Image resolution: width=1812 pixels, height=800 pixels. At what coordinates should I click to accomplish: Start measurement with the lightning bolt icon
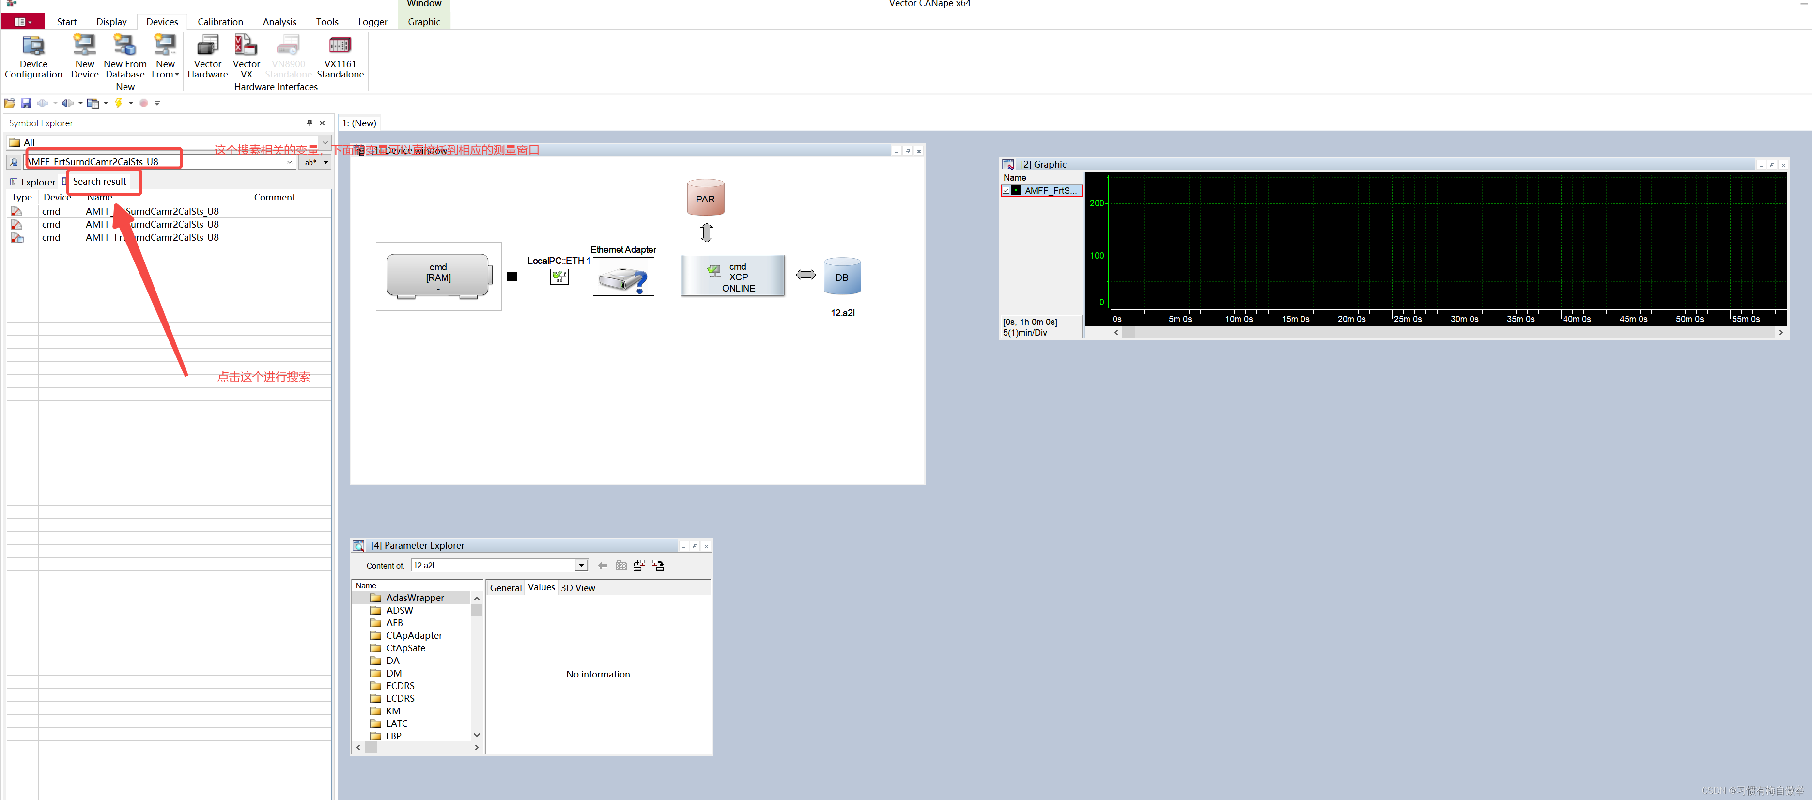120,103
